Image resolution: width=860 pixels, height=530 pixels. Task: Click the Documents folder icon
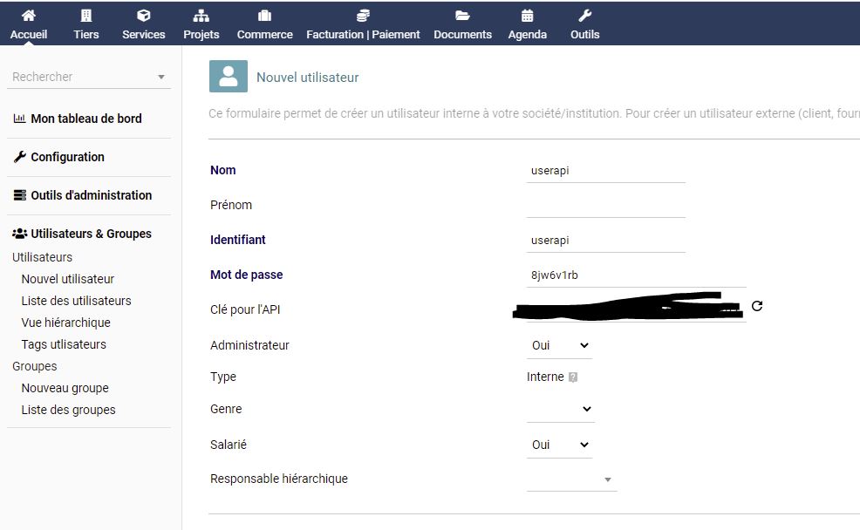click(462, 16)
